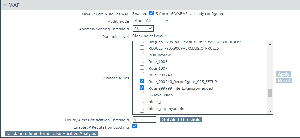This screenshot has width=300, height=138.
Task: Check the Rule_1005 checkbox
Action: (x=142, y=61)
